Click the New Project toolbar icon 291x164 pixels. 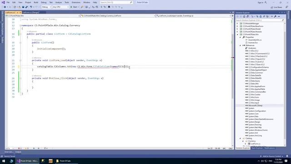15,7
